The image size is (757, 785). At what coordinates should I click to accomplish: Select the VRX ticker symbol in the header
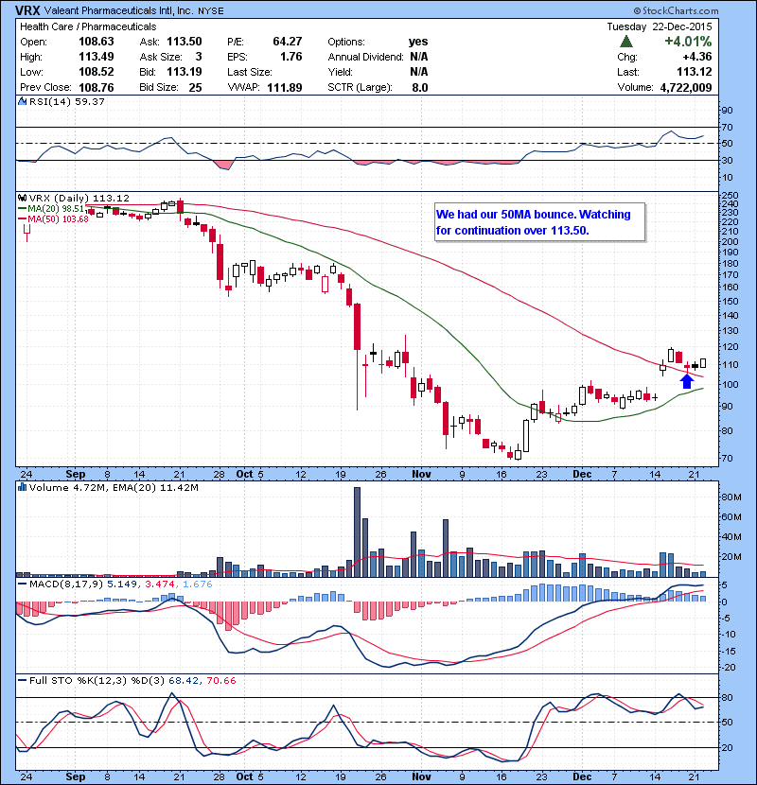click(x=27, y=10)
